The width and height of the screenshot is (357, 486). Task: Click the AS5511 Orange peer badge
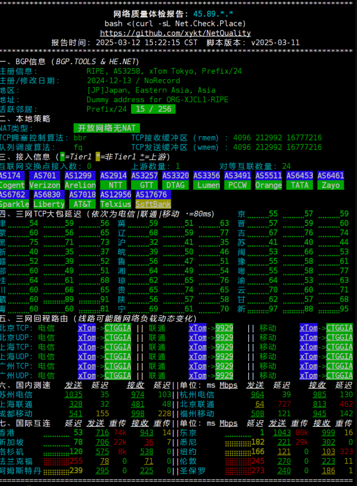click(x=268, y=180)
